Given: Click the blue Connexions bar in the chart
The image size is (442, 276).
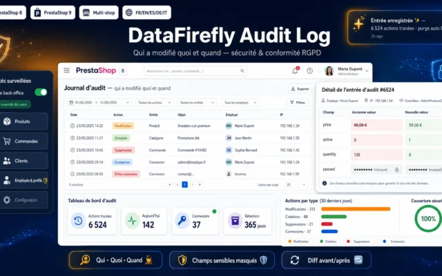Looking at the screenshot, I should [x=329, y=232].
